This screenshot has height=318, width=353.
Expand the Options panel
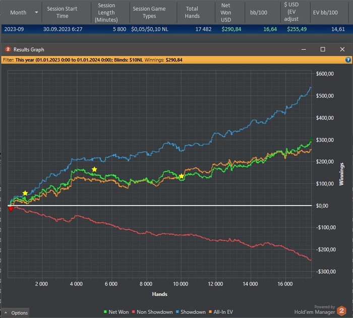16,313
